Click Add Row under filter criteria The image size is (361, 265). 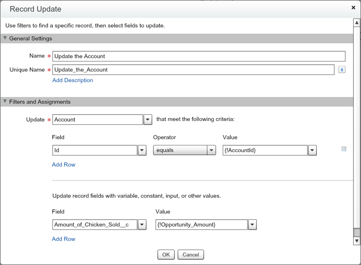click(63, 165)
